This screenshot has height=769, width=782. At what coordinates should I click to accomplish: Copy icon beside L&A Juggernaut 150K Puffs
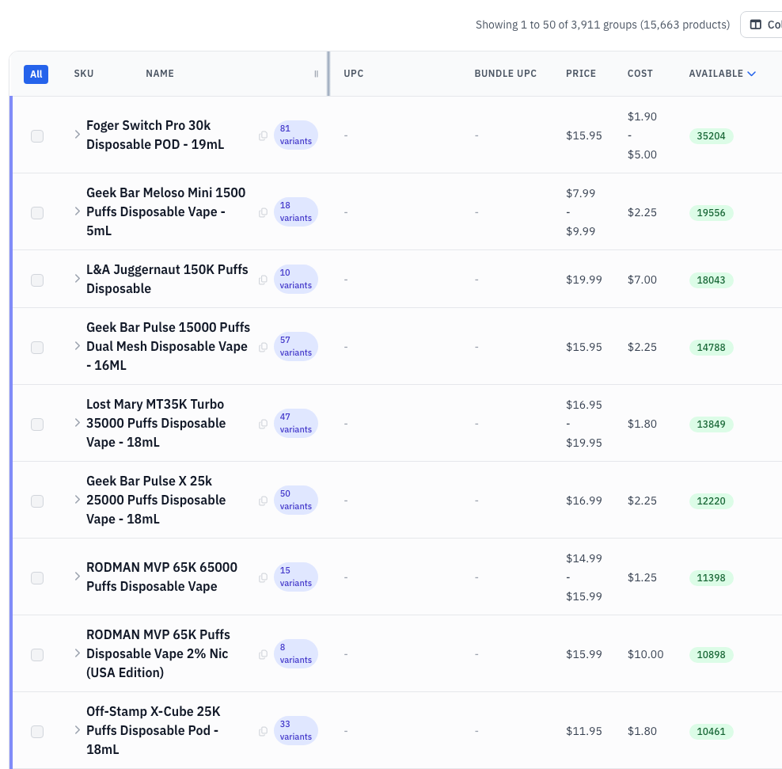(264, 280)
